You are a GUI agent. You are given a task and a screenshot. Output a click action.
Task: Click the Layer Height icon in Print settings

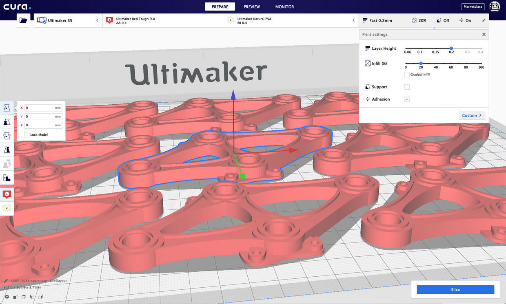point(367,48)
